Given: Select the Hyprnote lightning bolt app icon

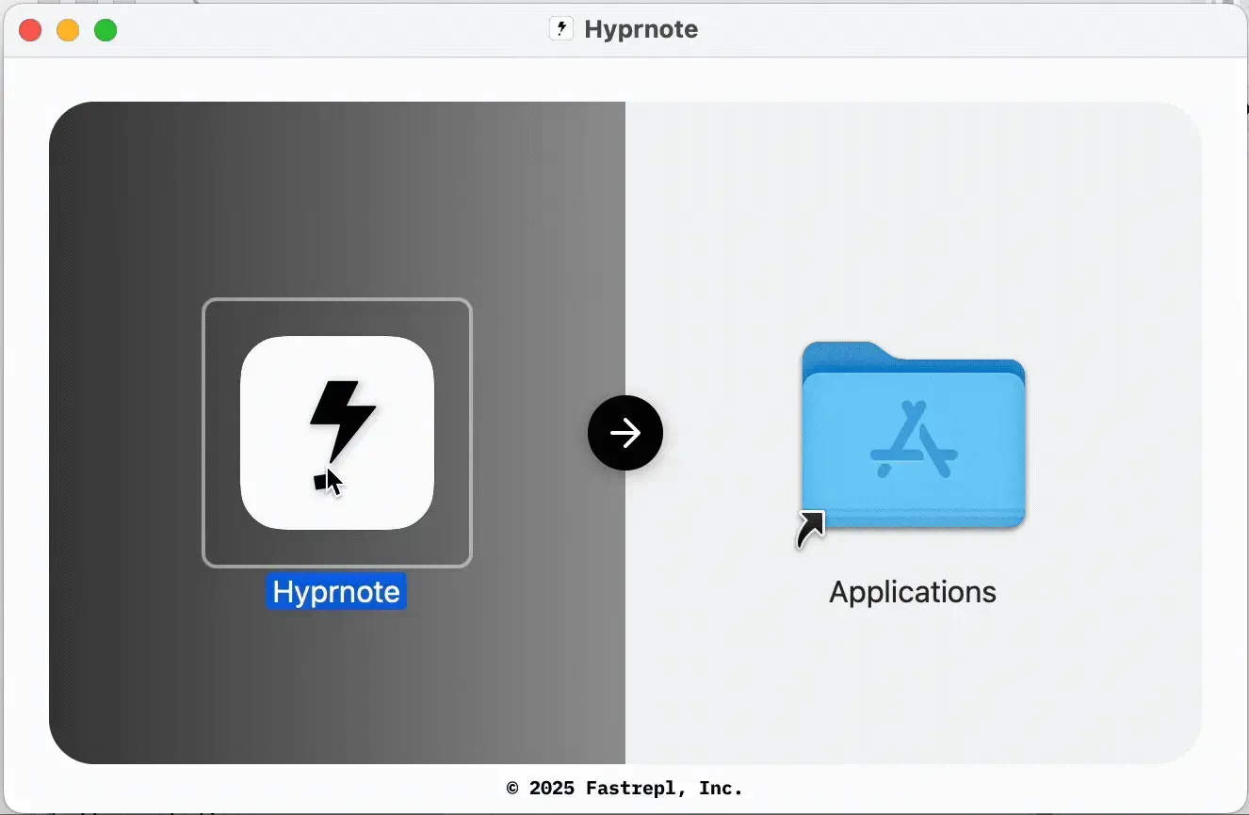Looking at the screenshot, I should click(x=336, y=432).
